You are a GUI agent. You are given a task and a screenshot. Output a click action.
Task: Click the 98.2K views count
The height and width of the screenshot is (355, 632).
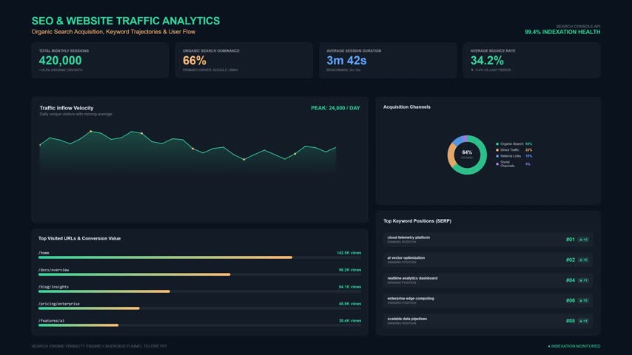click(x=350, y=270)
